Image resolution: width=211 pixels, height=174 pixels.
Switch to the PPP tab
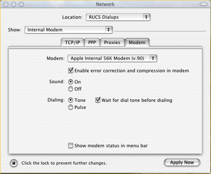tap(92, 43)
